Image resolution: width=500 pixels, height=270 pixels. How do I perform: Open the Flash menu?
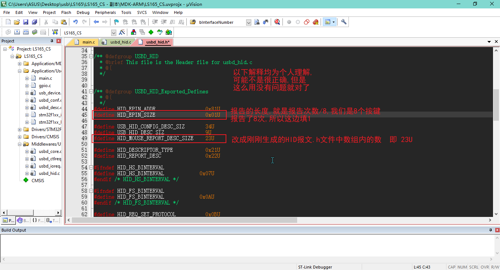coord(66,12)
